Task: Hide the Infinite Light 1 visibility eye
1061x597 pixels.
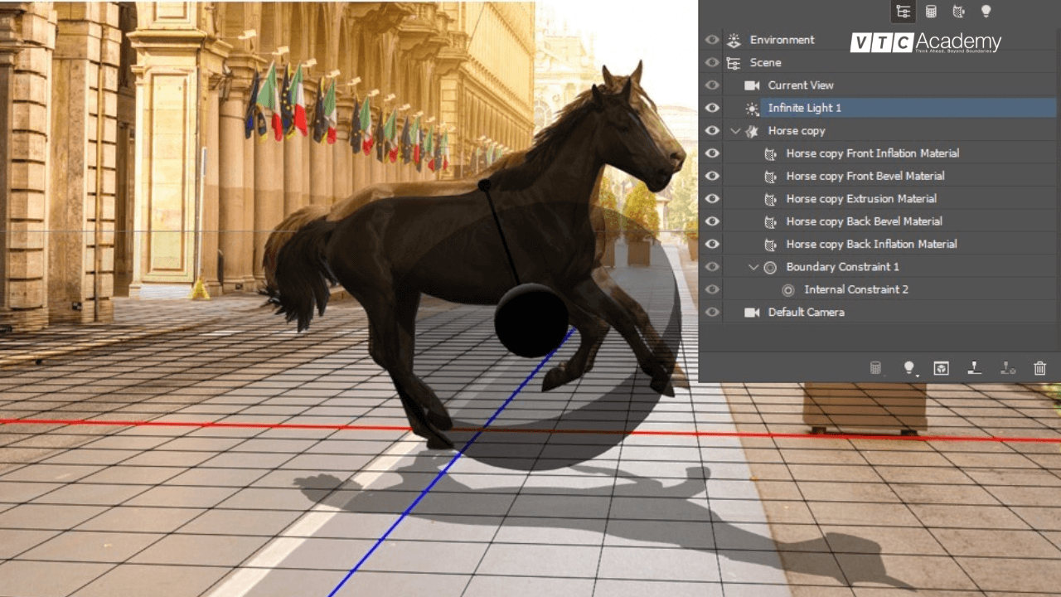Action: point(712,108)
